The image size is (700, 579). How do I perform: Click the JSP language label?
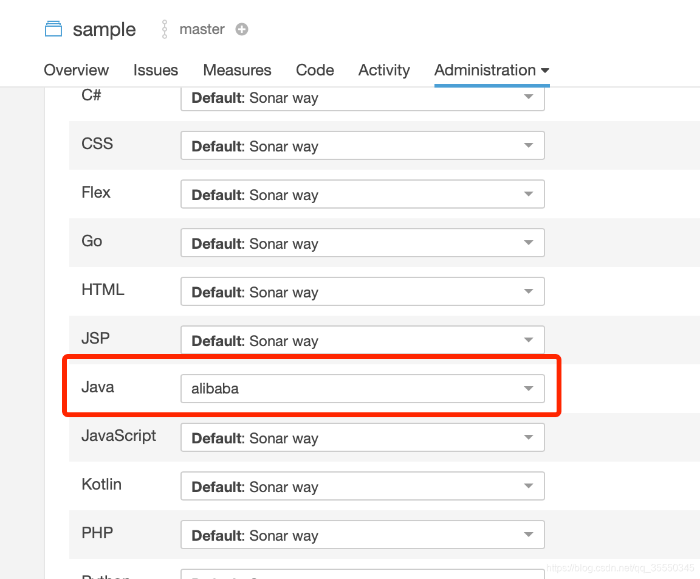(95, 338)
